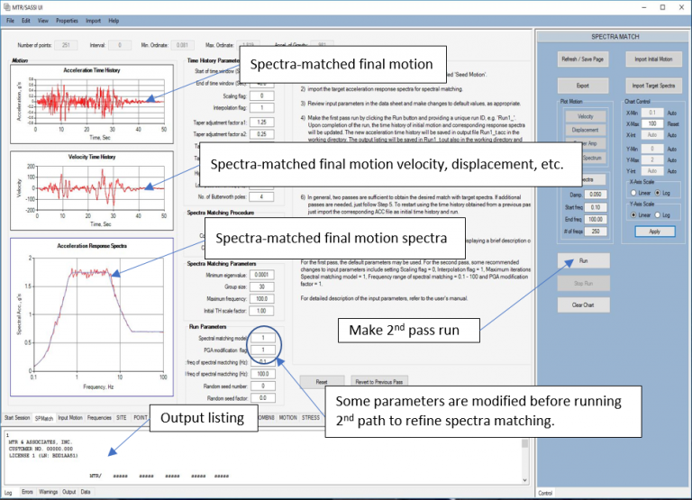Click Import Target Spectra button
Image resolution: width=692 pixels, height=500 pixels.
648,84
